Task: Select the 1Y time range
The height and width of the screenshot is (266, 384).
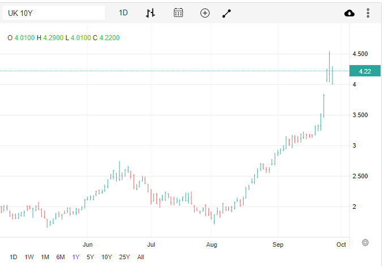Action: 76,257
